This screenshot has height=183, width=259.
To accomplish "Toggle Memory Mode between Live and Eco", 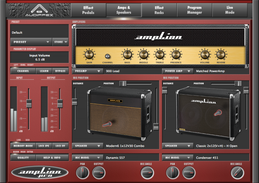I will (23, 146).
